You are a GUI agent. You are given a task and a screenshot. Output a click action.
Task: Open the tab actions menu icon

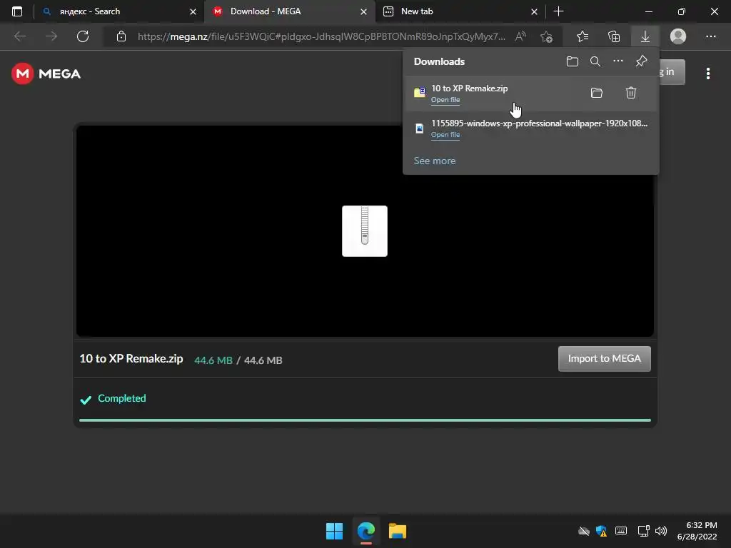(x=17, y=11)
